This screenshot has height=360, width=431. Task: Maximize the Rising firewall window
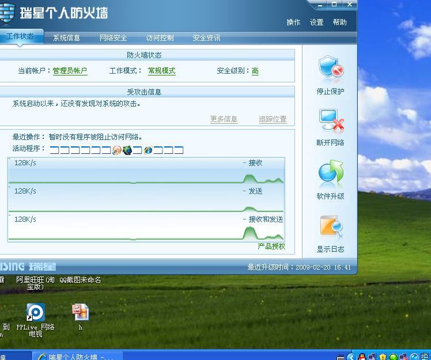tap(334, 5)
